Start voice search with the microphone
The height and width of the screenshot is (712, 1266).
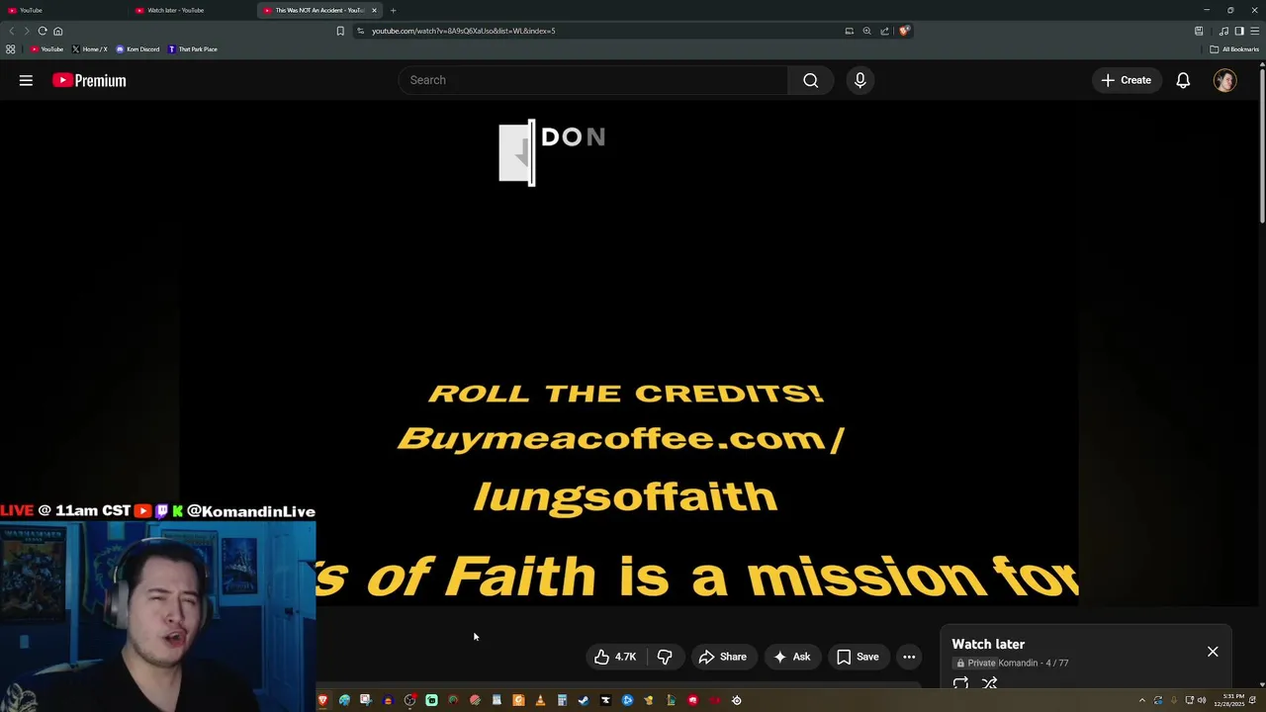pos(859,80)
